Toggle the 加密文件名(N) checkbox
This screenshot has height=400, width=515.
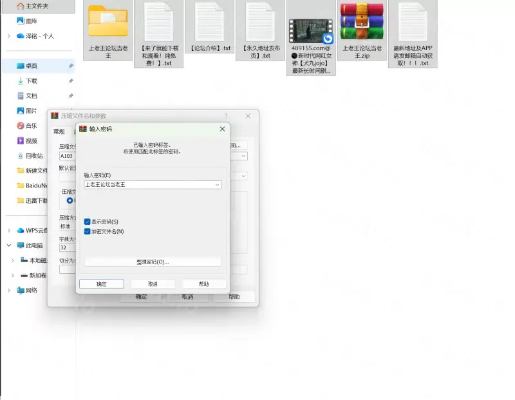[x=88, y=231]
